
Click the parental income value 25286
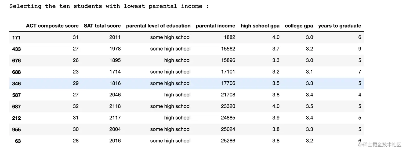pos(227,141)
